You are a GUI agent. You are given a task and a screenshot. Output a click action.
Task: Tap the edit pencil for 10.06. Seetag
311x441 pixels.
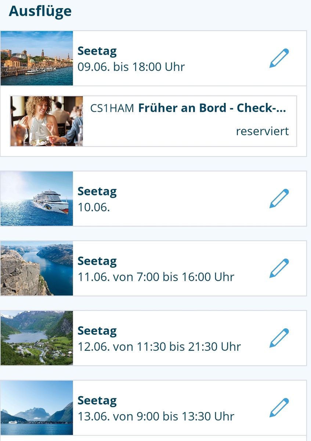tap(279, 198)
